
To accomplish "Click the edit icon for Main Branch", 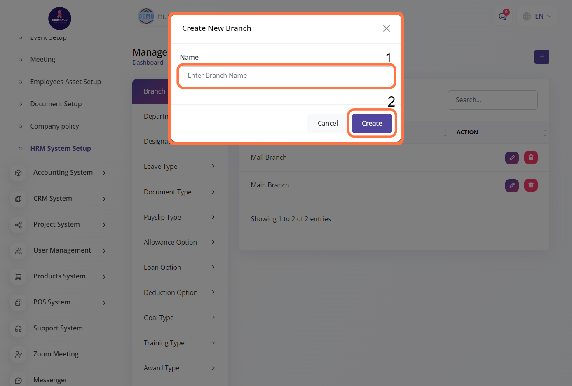I will click(512, 185).
